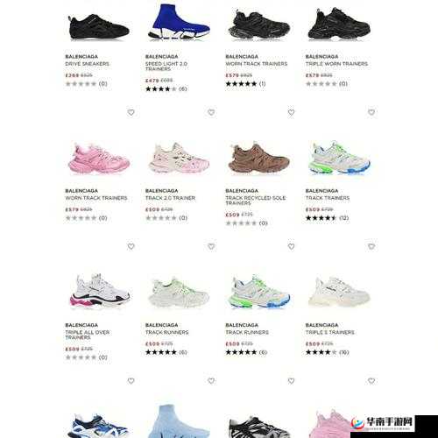Add Triple S Trainers to wishlist
Viewport: 438px width, 438px height.
click(371, 247)
